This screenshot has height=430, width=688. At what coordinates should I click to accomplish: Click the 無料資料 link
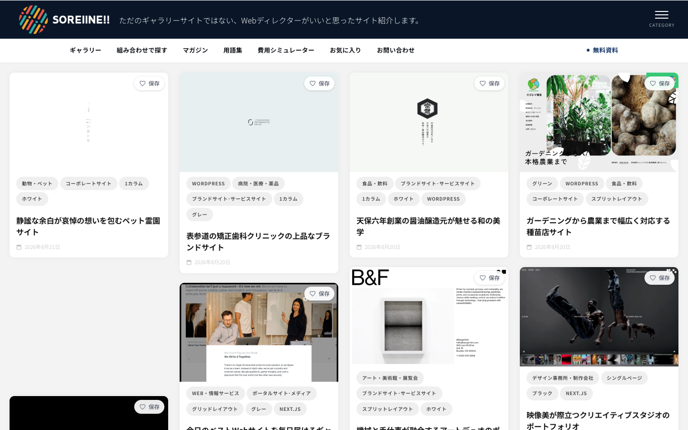tap(602, 50)
